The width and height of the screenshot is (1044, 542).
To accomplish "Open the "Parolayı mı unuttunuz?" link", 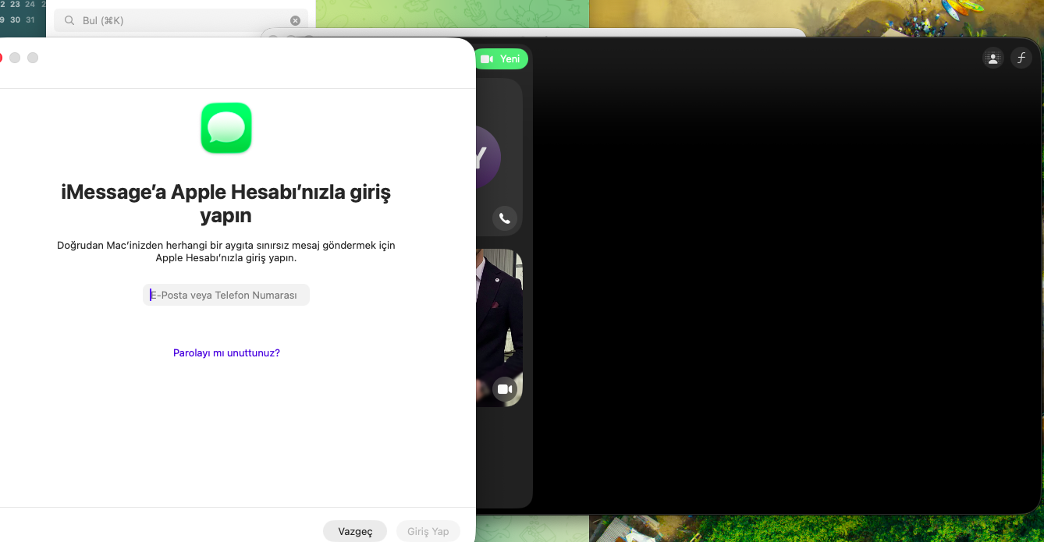I will pos(226,353).
